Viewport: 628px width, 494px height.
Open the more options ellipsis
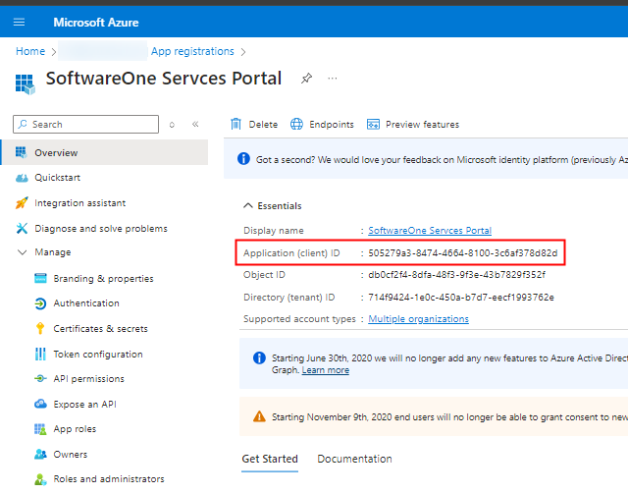point(333,79)
